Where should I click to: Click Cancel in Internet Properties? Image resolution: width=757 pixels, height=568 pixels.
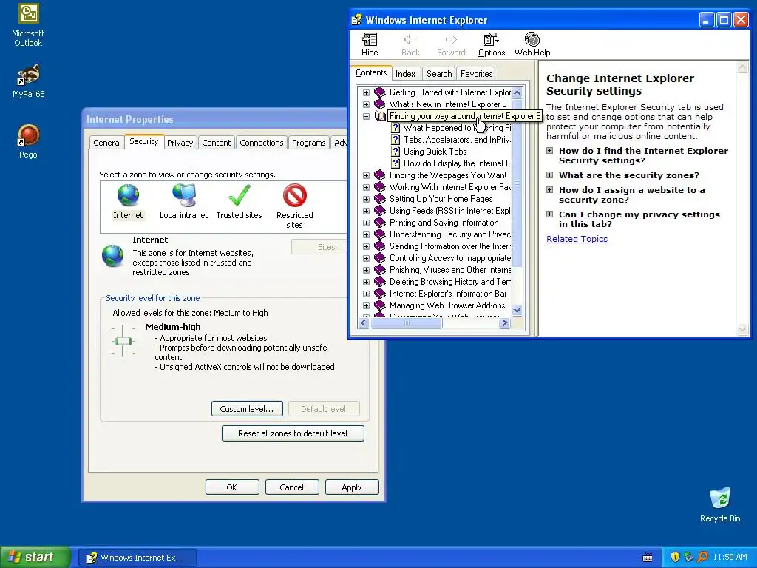(291, 487)
